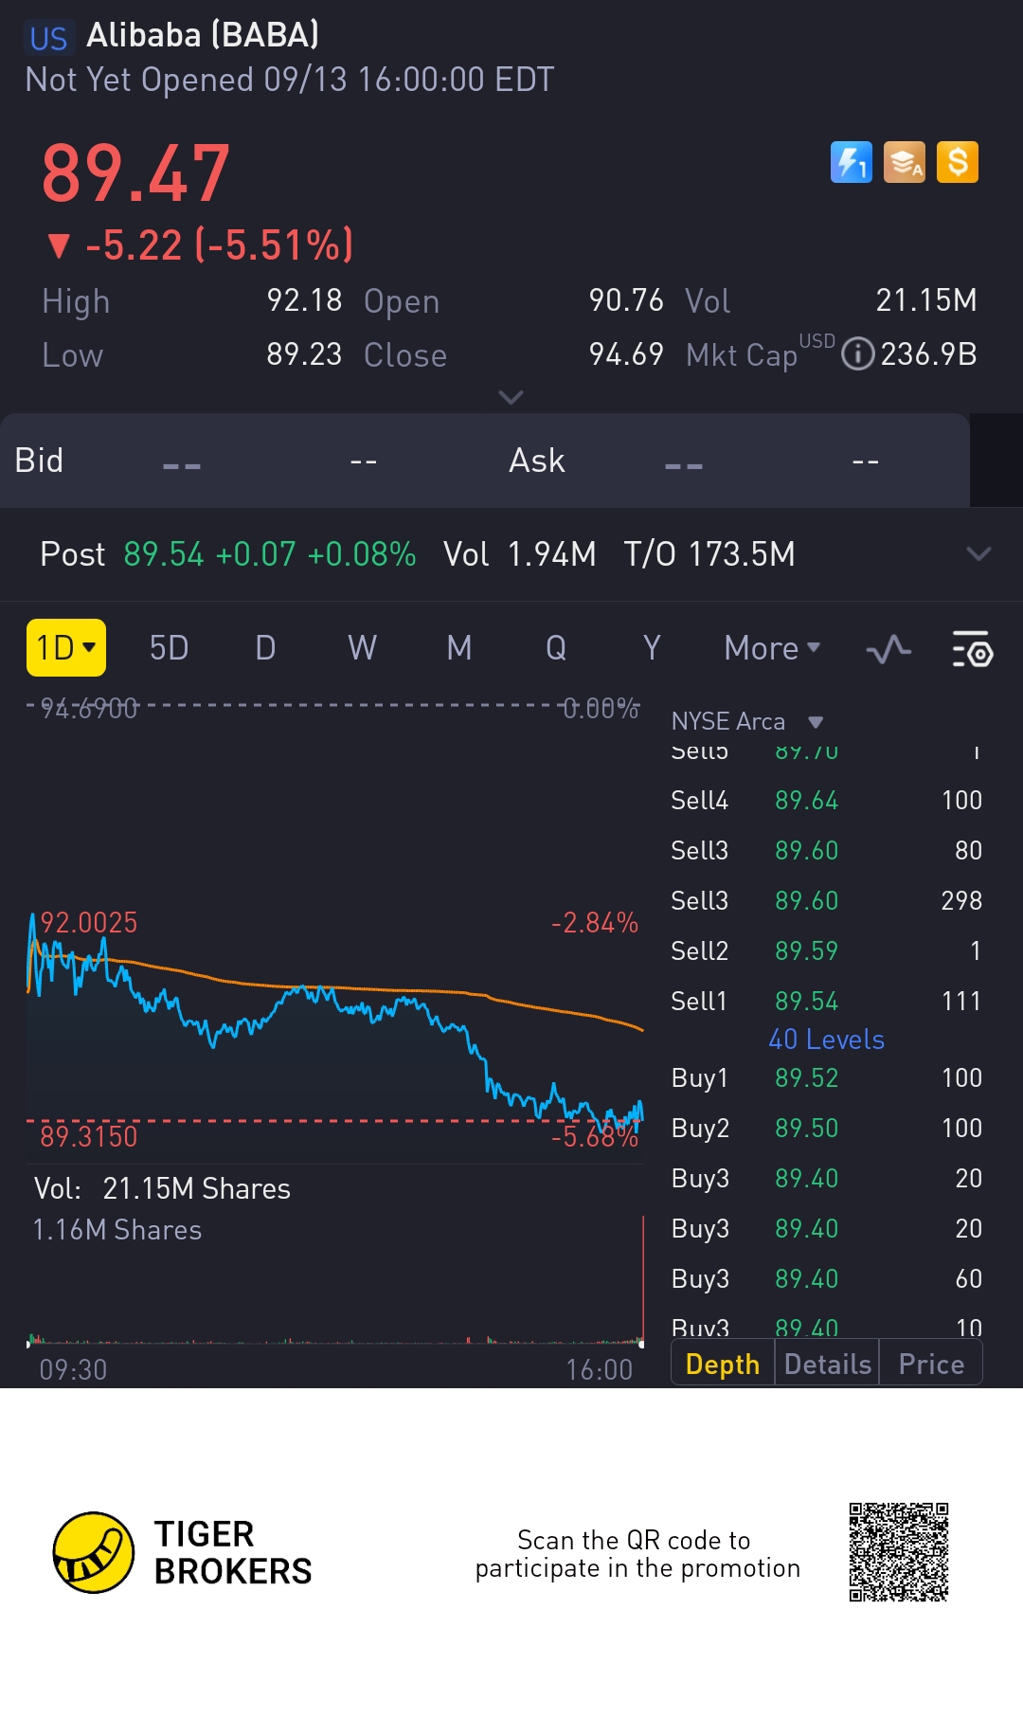This screenshot has width=1023, height=1718.
Task: Tap the Sell1 89.54 order row
Action: (826, 1001)
